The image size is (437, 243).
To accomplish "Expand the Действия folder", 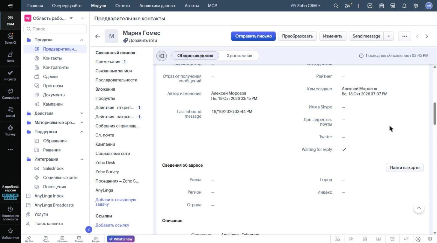I will tap(82, 113).
